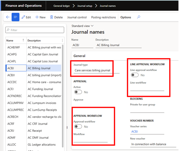Click the Filter search box

click(35, 30)
